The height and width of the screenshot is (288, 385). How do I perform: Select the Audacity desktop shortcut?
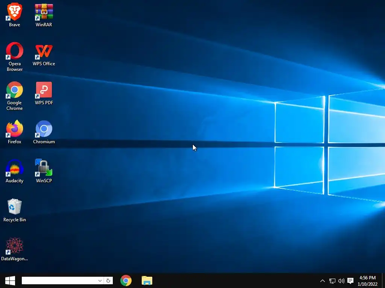point(15,171)
